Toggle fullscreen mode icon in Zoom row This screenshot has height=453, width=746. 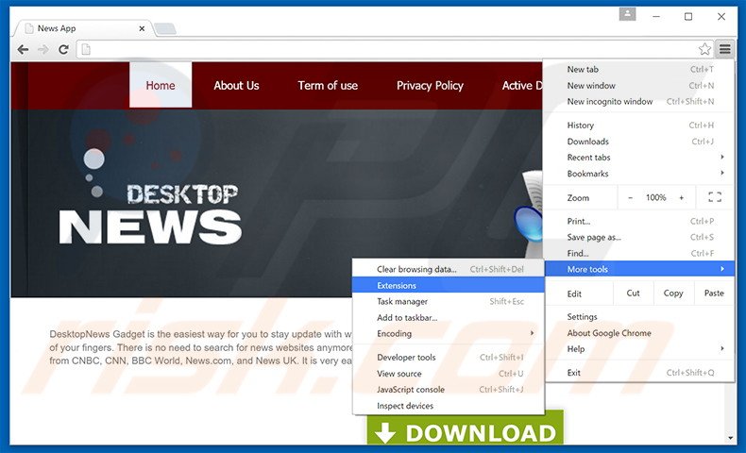[715, 197]
